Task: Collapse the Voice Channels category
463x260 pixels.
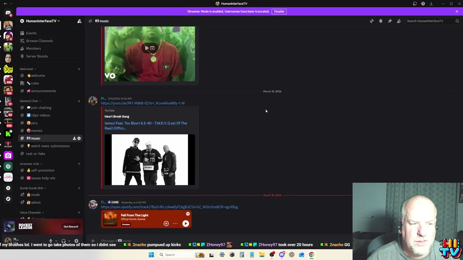Action: pos(32,212)
